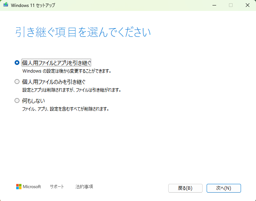Open the サポート link
Image resolution: width=256 pixels, height=201 pixels.
[57, 187]
